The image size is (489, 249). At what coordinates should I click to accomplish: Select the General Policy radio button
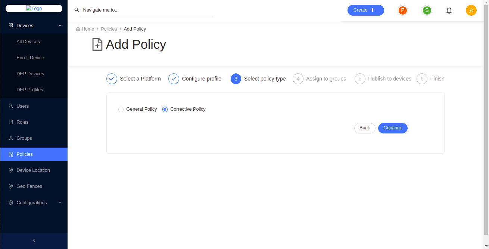121,109
